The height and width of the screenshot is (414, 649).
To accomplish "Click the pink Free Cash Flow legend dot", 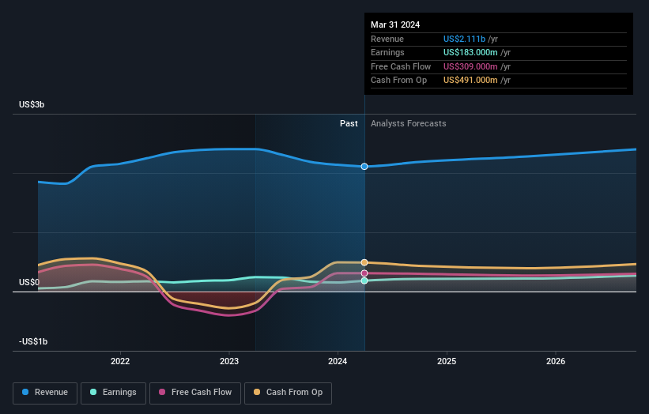I will tap(162, 392).
